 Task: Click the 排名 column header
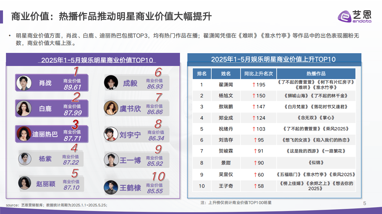tap(202, 74)
